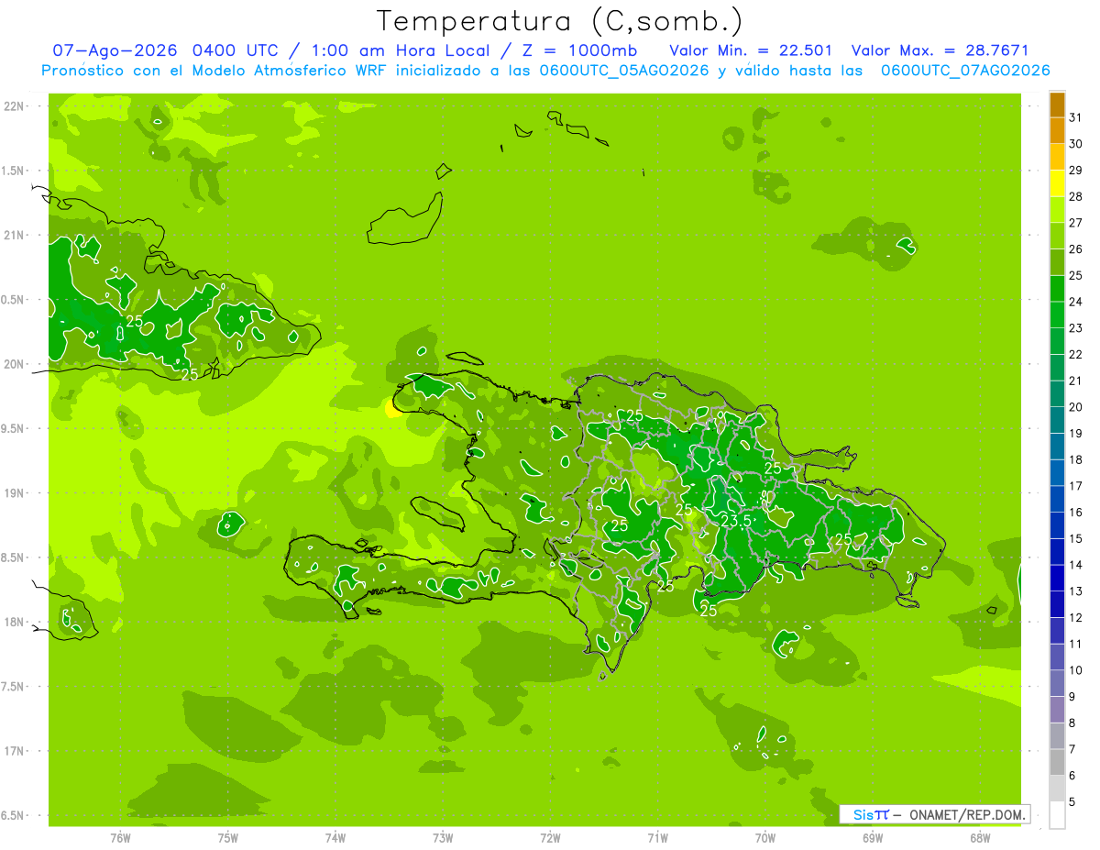
Task: Click the '17N' latitude axis label
Action: pos(14,752)
